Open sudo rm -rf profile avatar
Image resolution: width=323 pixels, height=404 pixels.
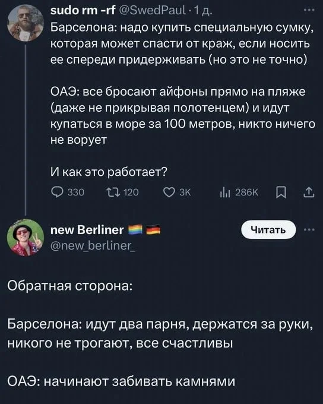click(x=26, y=23)
